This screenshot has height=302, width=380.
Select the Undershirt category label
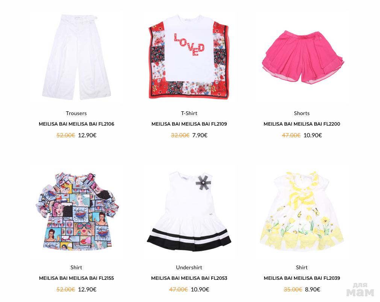click(189, 267)
